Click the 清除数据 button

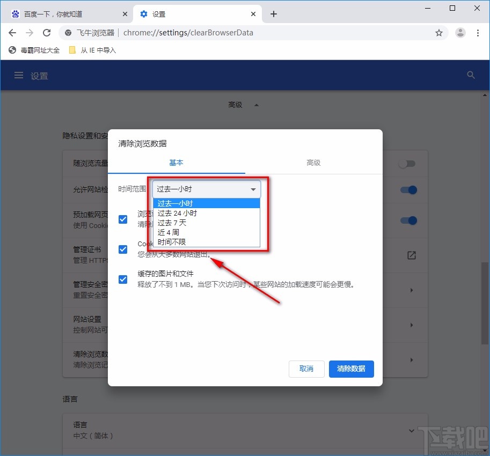pyautogui.click(x=351, y=369)
